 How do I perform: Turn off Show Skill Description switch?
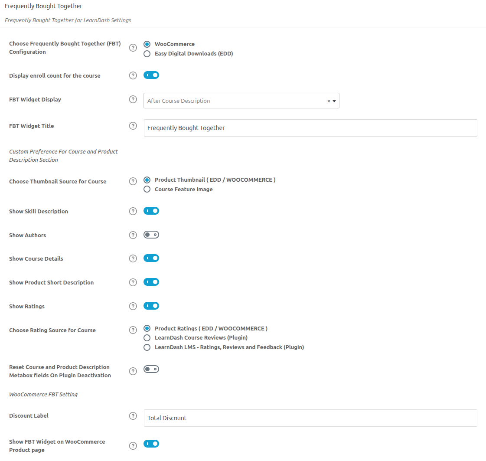(151, 211)
